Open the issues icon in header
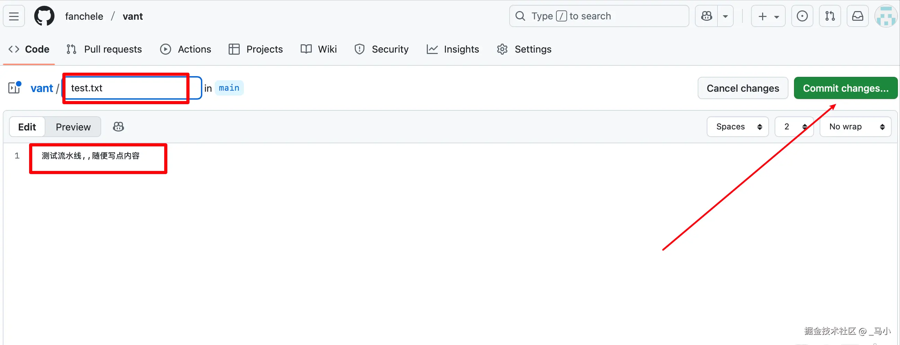The height and width of the screenshot is (345, 900). [x=802, y=16]
